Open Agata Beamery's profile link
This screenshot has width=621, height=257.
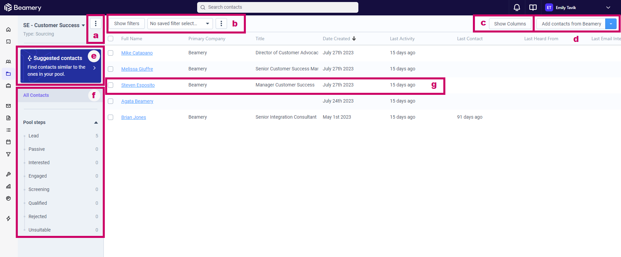pos(137,101)
